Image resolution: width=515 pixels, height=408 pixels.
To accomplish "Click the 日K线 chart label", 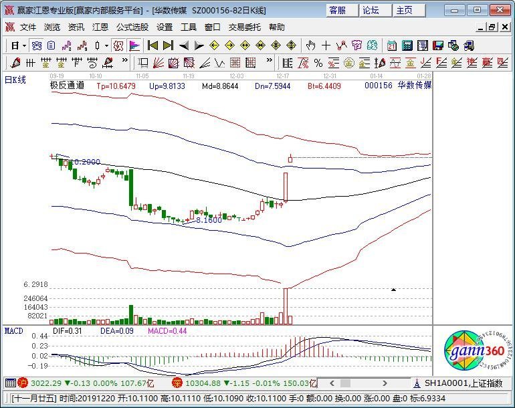I will [15, 80].
